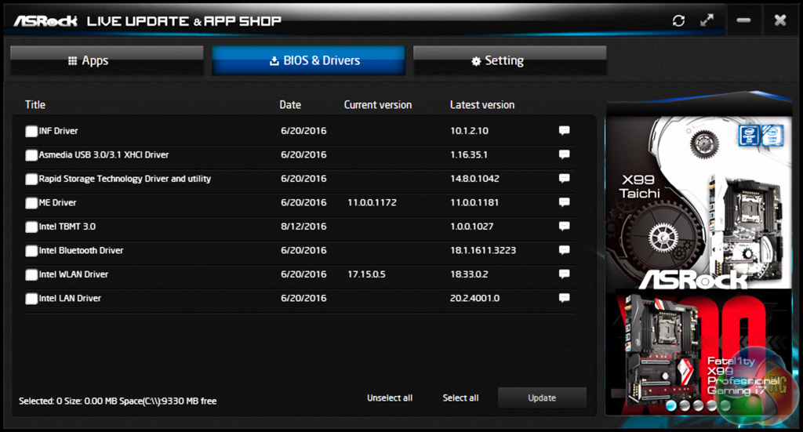
Task: Click latest version 20.2.4001.0
Action: click(x=474, y=298)
